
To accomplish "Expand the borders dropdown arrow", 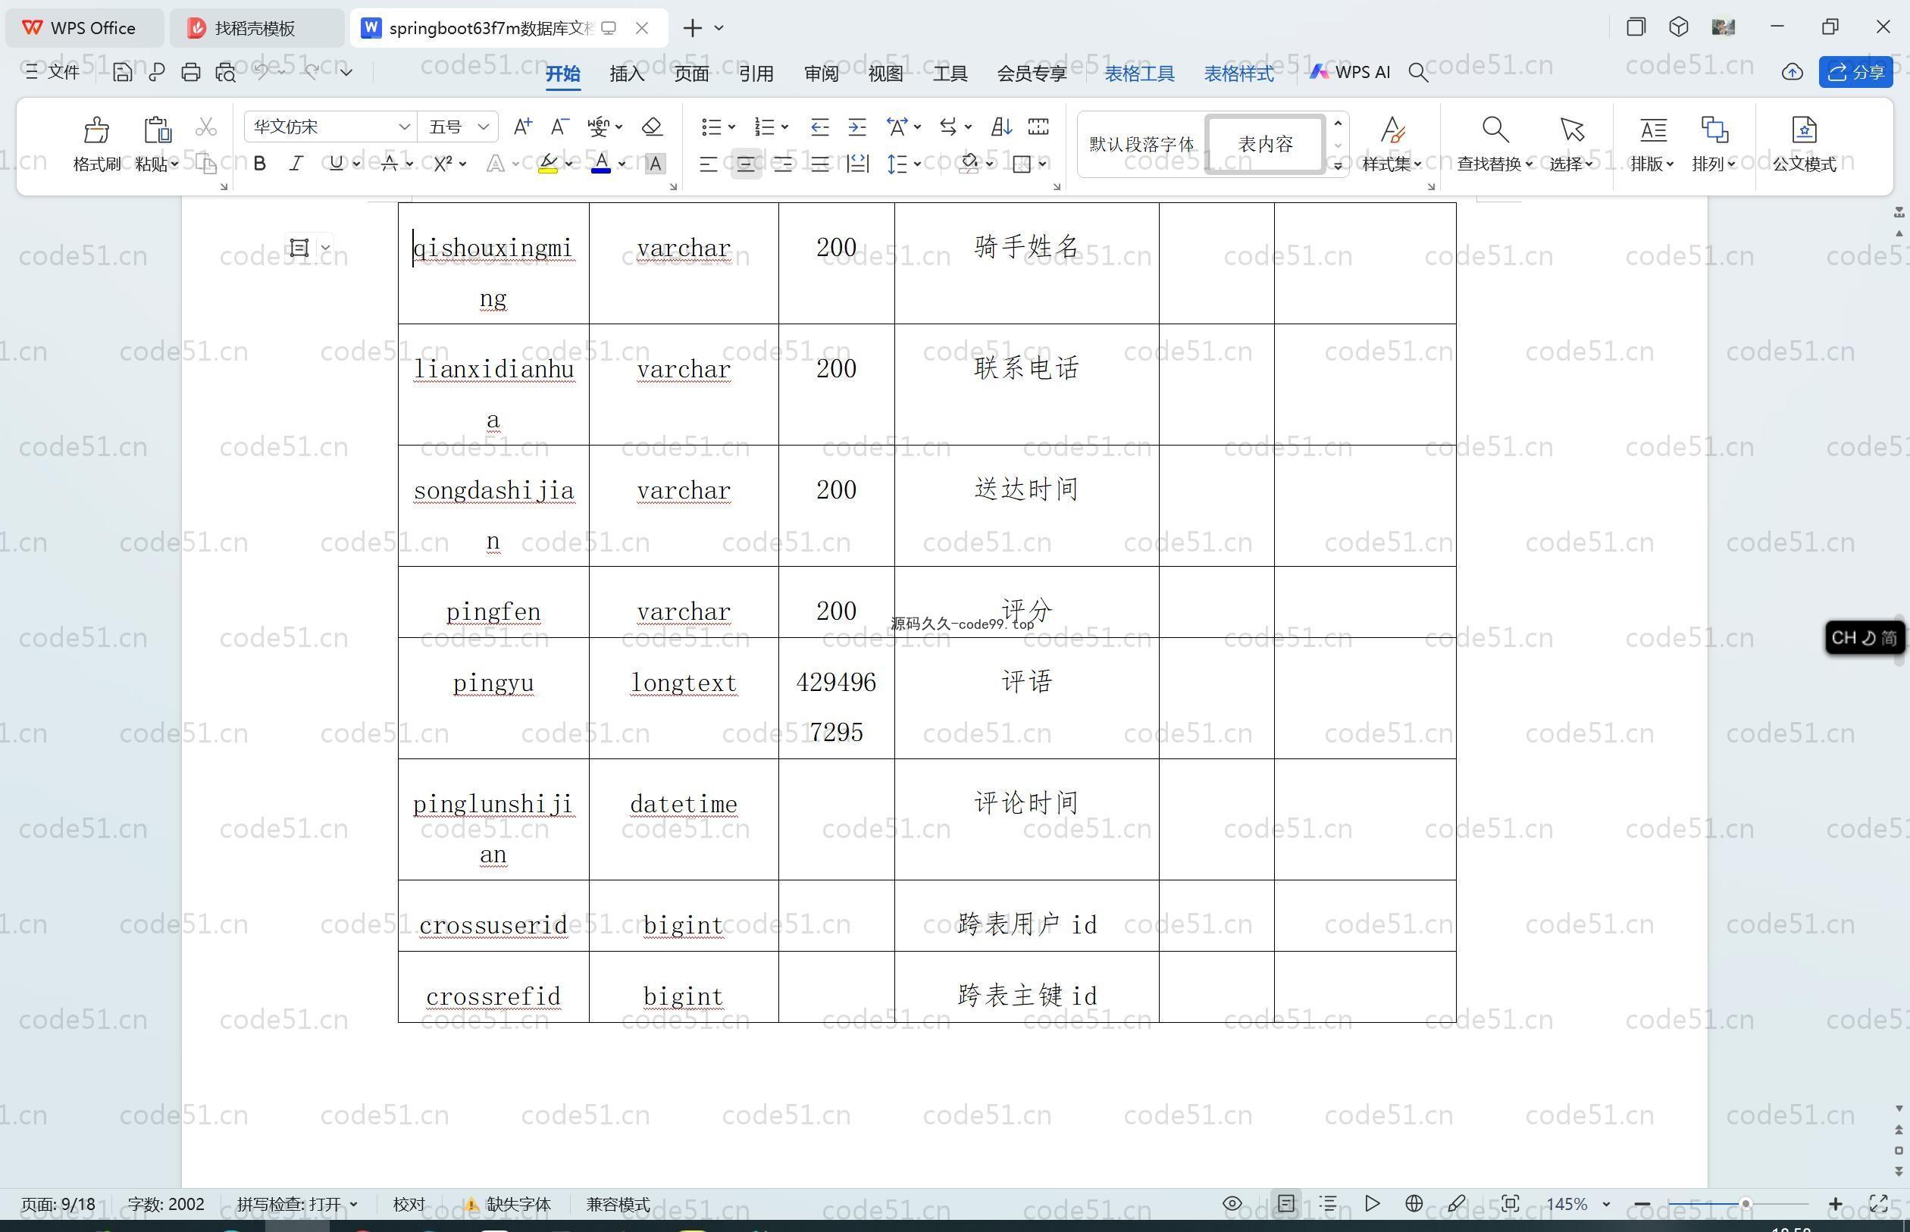I will tap(1043, 164).
